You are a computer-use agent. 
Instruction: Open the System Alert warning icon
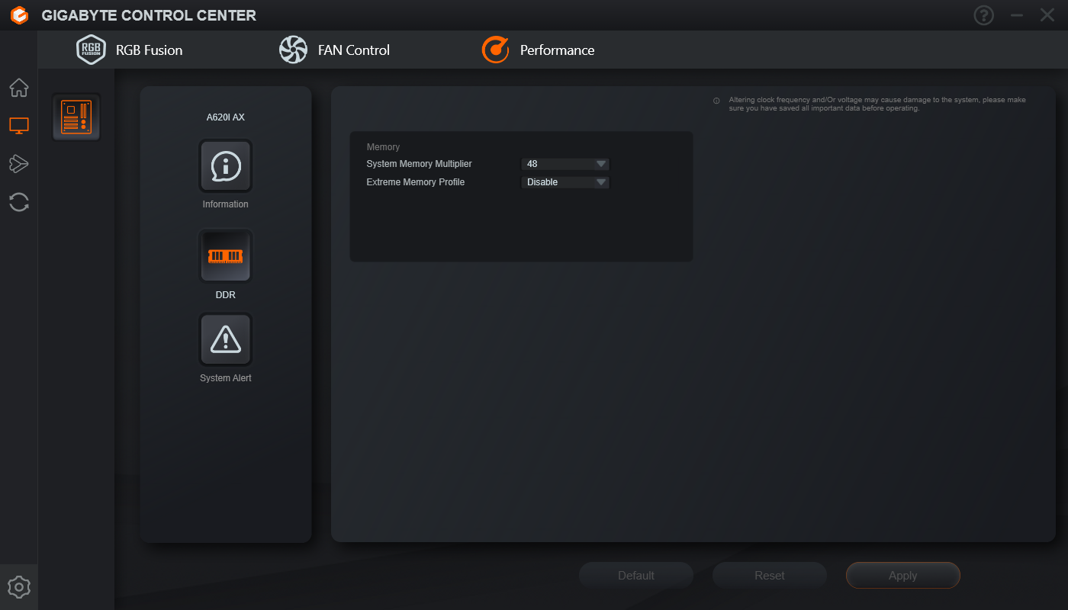(x=225, y=339)
